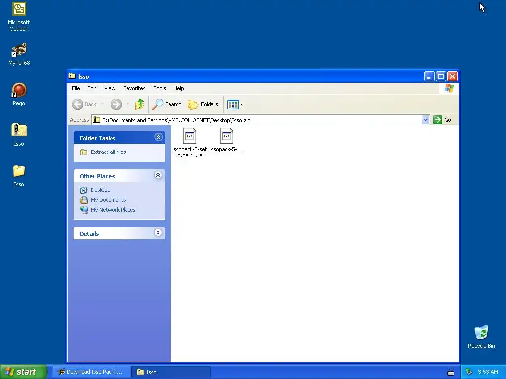Image resolution: width=506 pixels, height=379 pixels.
Task: Open the Edit menu
Action: pos(92,88)
